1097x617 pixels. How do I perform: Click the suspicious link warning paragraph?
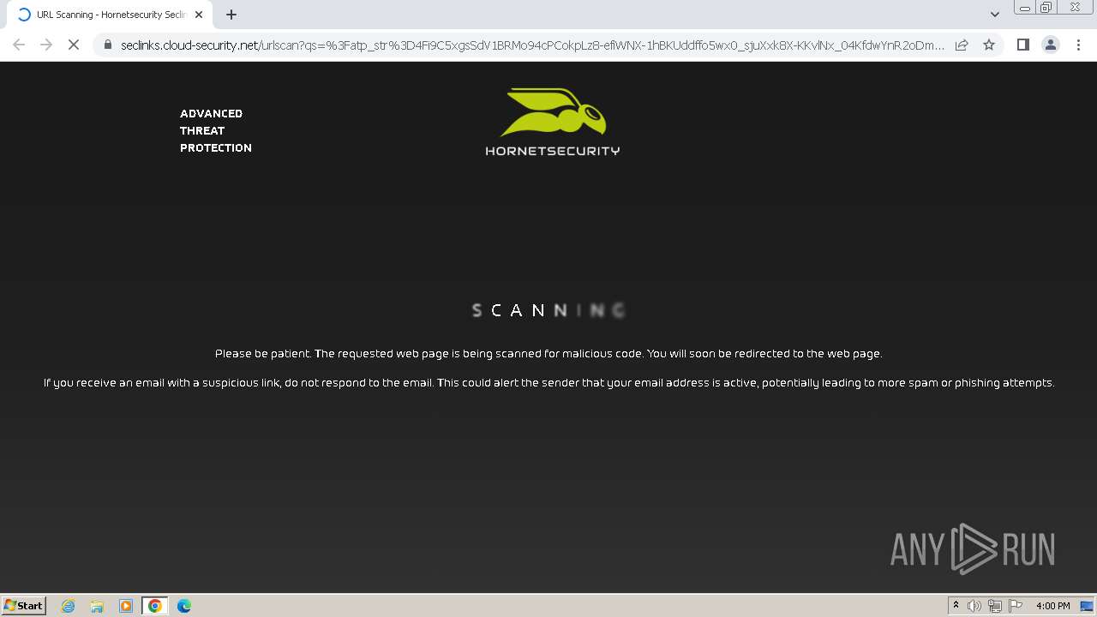(548, 382)
